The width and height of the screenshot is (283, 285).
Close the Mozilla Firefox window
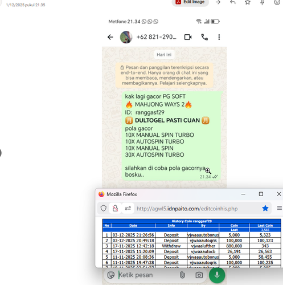click(279, 194)
